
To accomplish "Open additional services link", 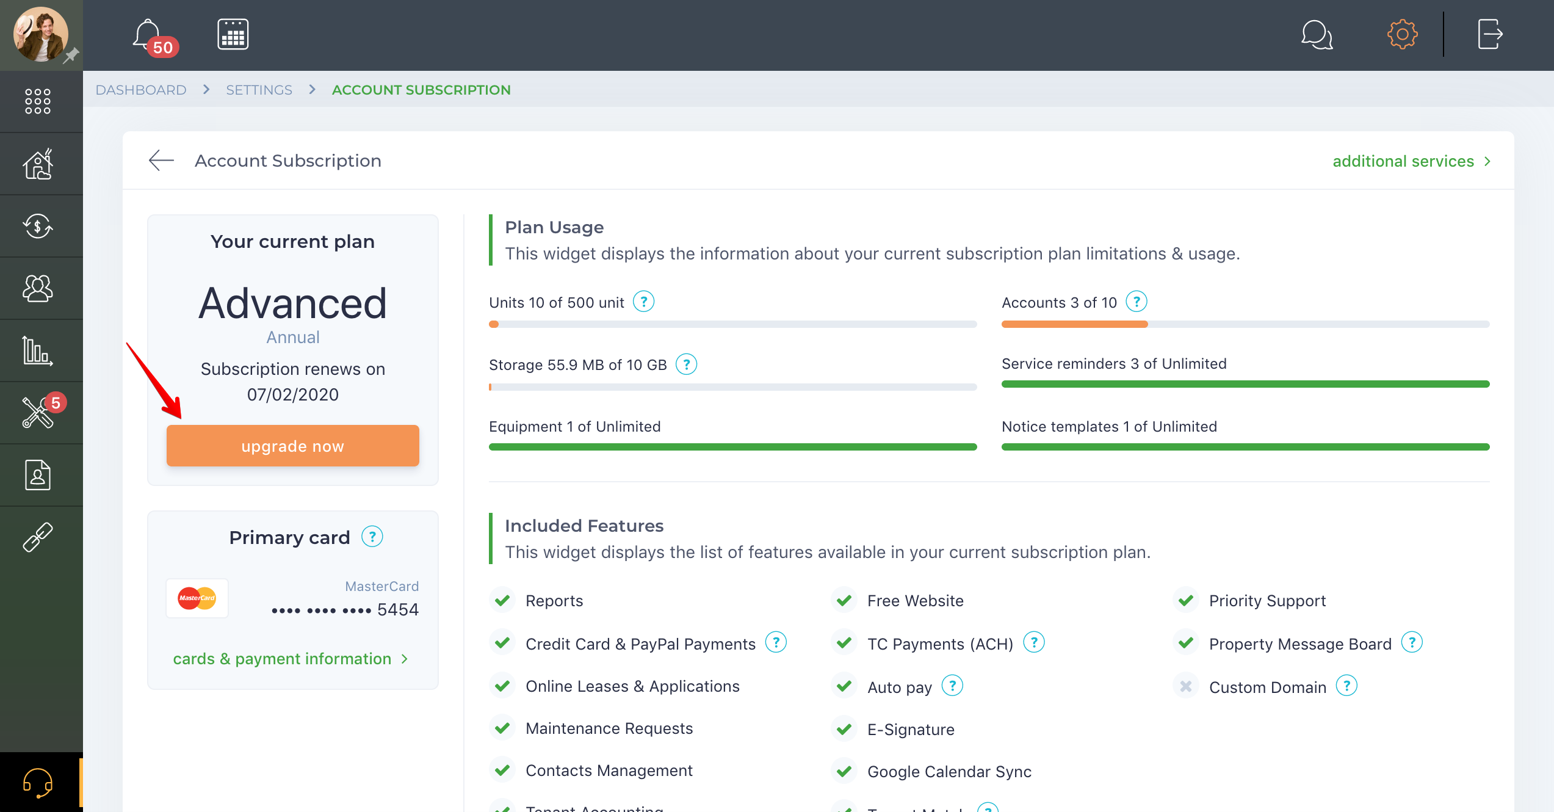I will tap(1411, 161).
